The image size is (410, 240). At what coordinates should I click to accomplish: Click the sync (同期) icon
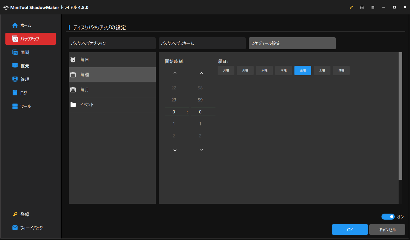tap(15, 52)
